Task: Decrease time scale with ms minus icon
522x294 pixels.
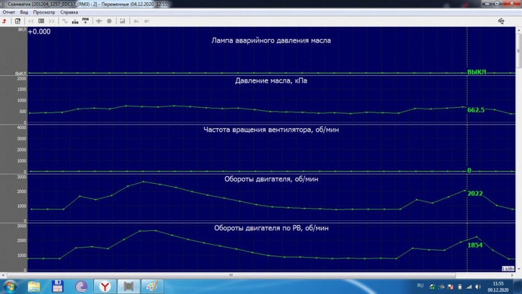Action: tap(75, 21)
